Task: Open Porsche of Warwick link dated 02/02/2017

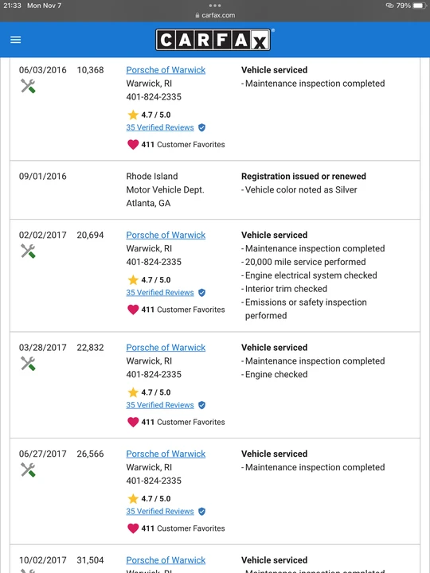Action: (166, 235)
